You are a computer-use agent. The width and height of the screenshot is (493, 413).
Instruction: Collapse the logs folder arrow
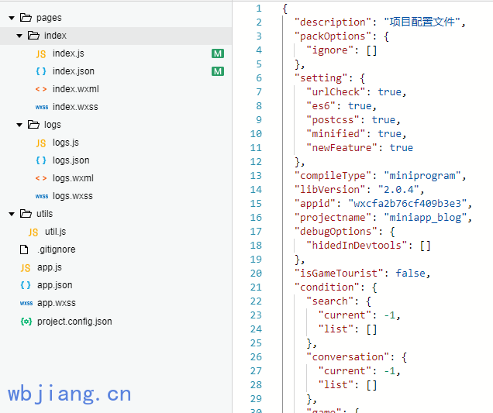click(x=19, y=125)
